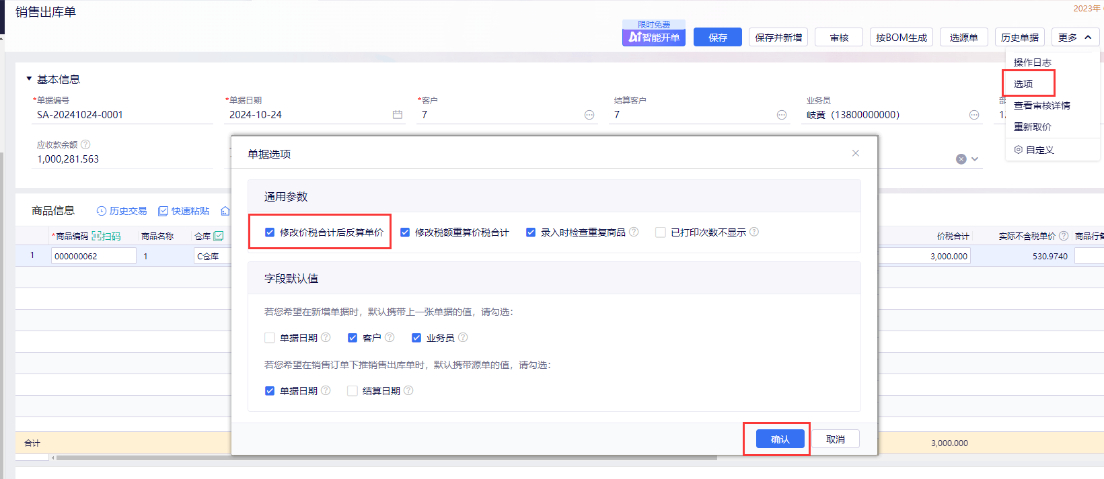
Task: Click help icon beside first 单据日期 option
Action: pyautogui.click(x=326, y=337)
